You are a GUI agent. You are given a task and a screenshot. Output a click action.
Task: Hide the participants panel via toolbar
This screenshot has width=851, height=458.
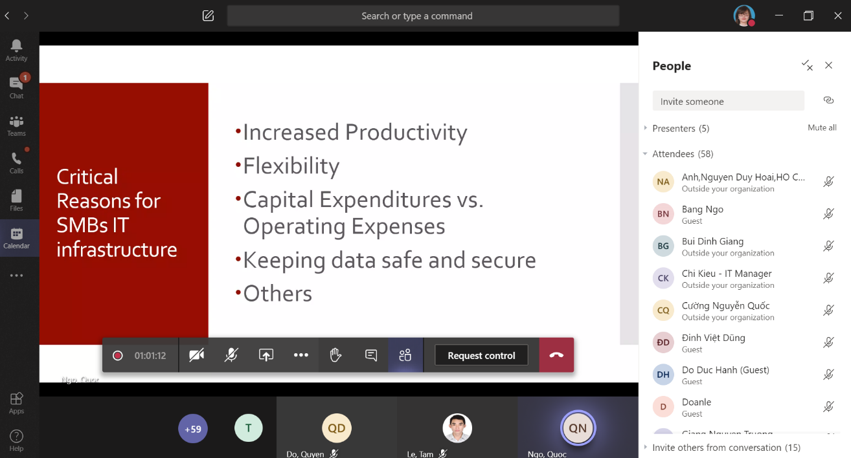click(405, 355)
